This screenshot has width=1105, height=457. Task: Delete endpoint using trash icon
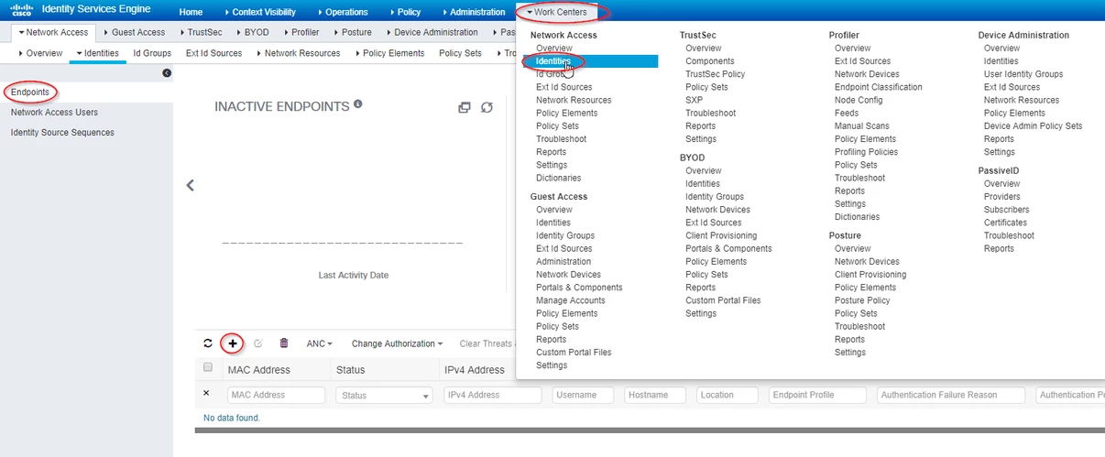(284, 343)
